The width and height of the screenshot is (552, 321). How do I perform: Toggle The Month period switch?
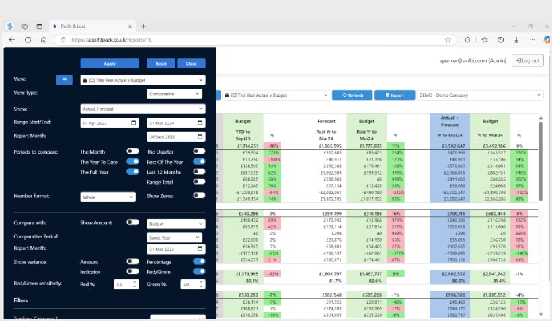(132, 151)
